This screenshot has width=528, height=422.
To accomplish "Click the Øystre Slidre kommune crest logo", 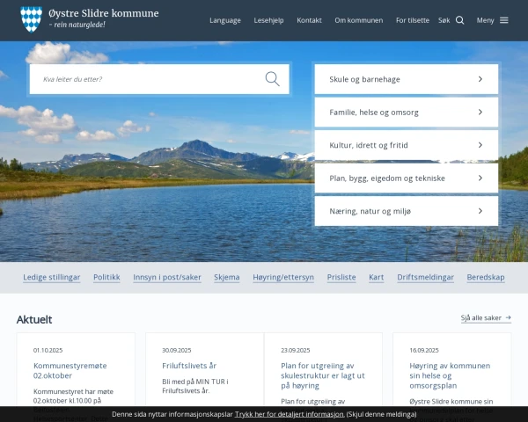I will click(31, 19).
